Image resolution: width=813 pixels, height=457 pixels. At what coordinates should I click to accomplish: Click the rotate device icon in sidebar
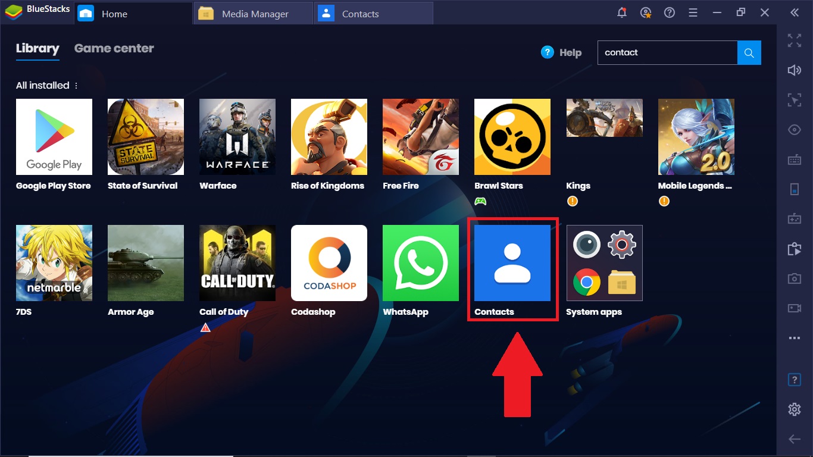point(795,189)
